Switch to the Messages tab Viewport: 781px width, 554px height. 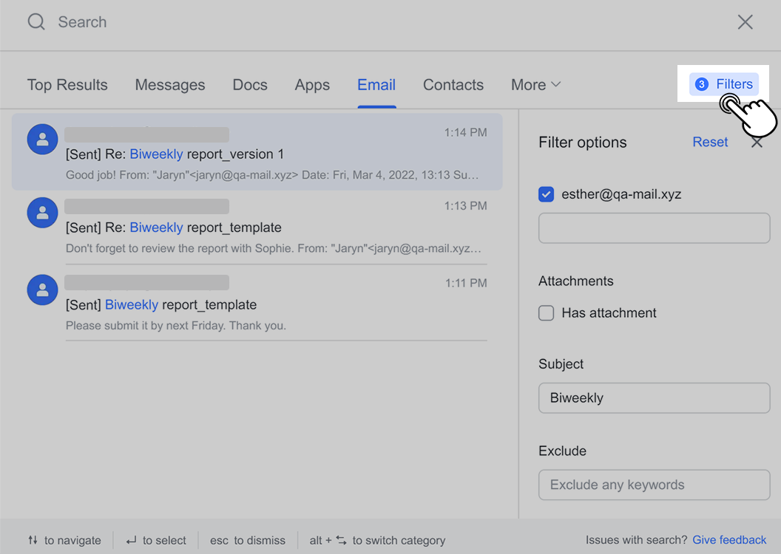pyautogui.click(x=170, y=84)
